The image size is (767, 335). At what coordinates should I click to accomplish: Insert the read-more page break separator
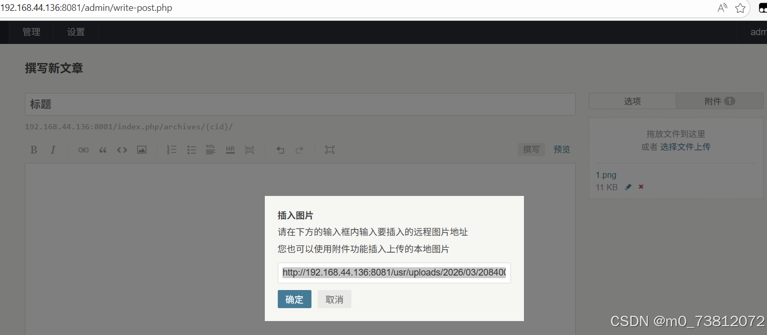point(249,150)
